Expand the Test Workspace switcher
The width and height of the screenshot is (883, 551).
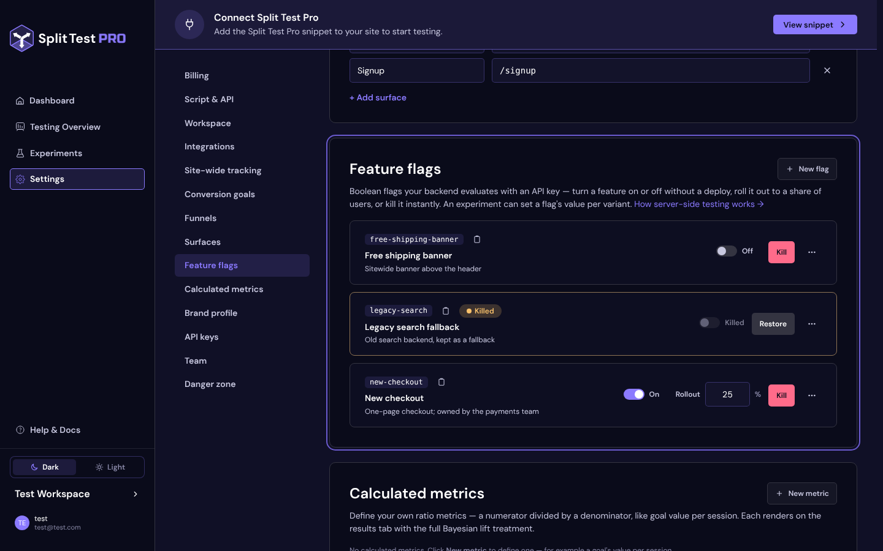pos(77,494)
